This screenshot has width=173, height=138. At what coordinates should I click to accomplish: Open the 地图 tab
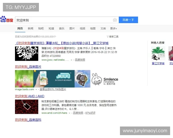coord(93,28)
